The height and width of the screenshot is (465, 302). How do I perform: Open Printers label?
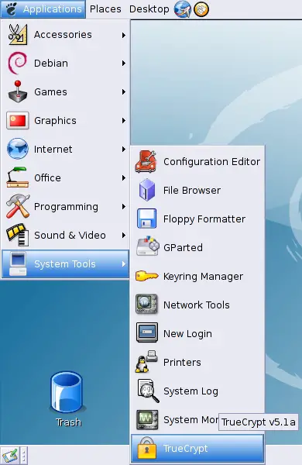click(182, 362)
